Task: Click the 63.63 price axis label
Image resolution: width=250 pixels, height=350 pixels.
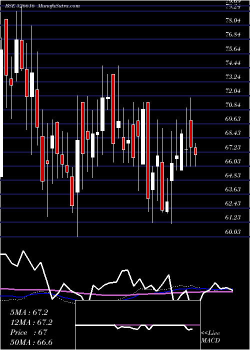Action: pos(233,189)
